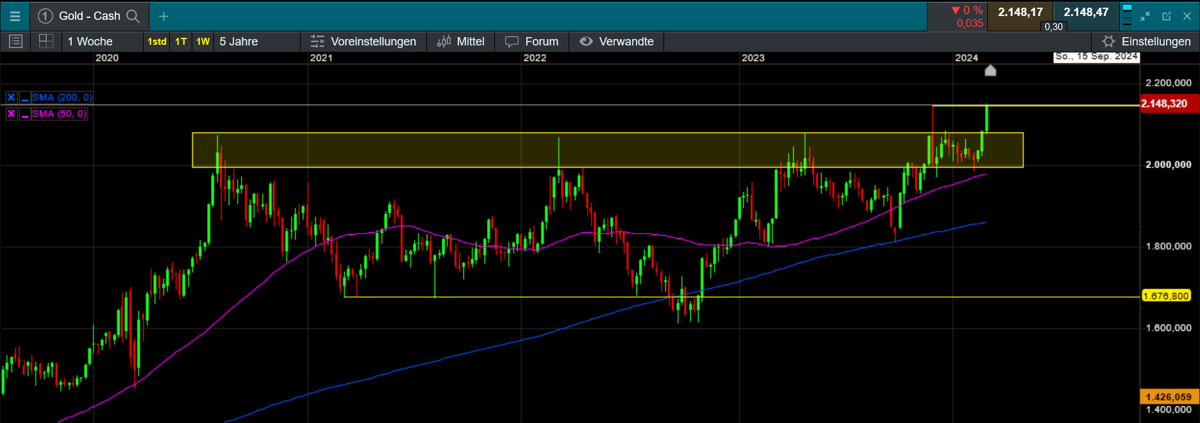The height and width of the screenshot is (423, 1200).
Task: Select the 1std quick interval
Action: pyautogui.click(x=157, y=42)
